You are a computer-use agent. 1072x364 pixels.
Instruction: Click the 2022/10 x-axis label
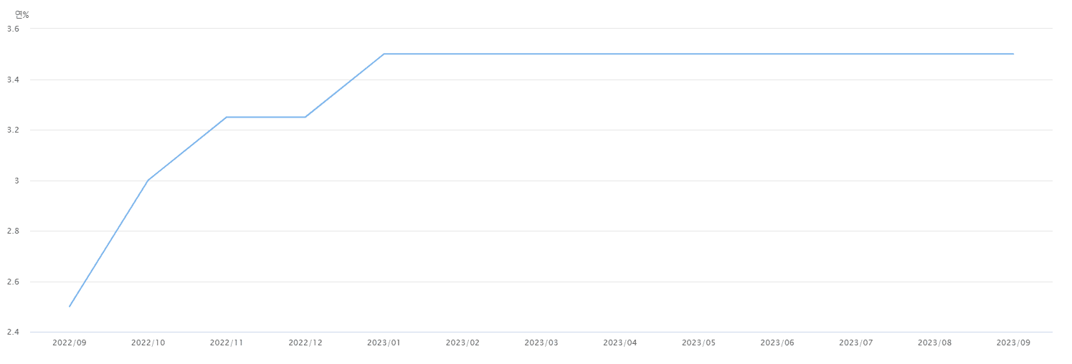[148, 343]
